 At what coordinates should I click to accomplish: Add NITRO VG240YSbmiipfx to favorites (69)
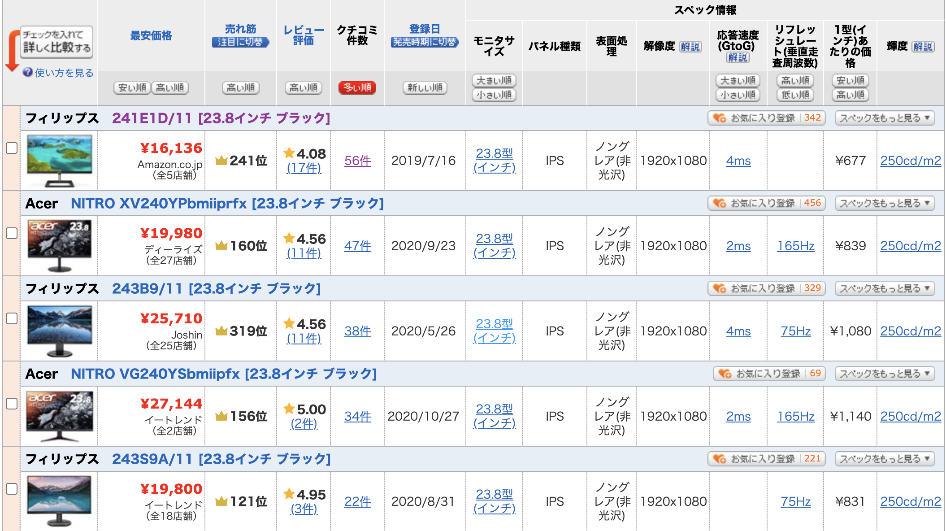[769, 374]
